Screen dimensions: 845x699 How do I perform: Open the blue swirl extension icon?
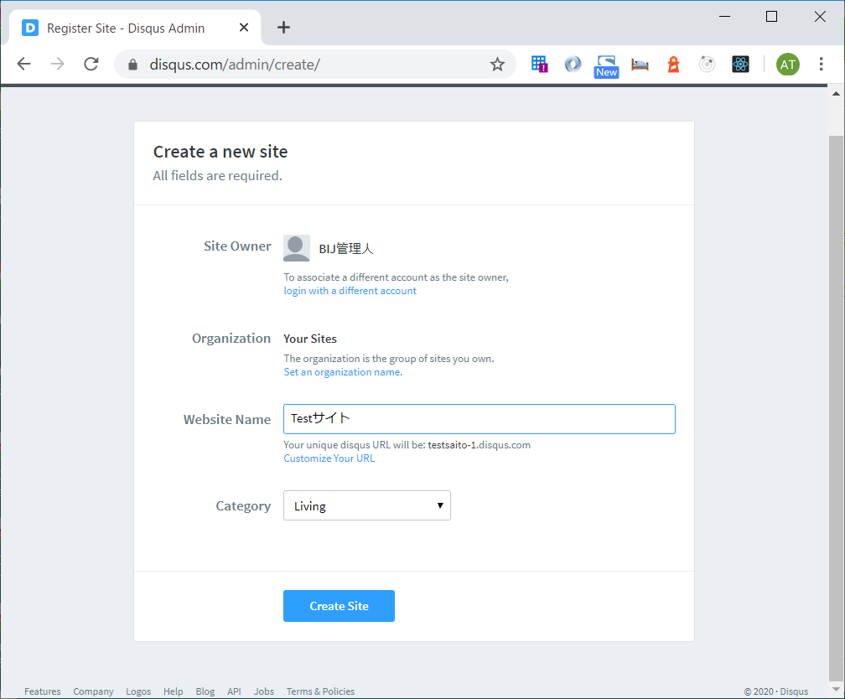pos(573,65)
